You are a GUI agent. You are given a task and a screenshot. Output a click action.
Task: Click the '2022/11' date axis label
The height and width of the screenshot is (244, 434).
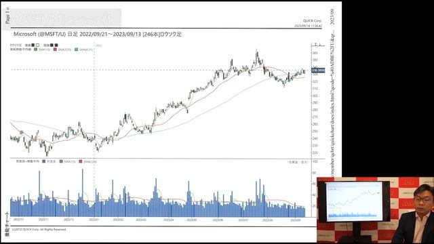43,220
